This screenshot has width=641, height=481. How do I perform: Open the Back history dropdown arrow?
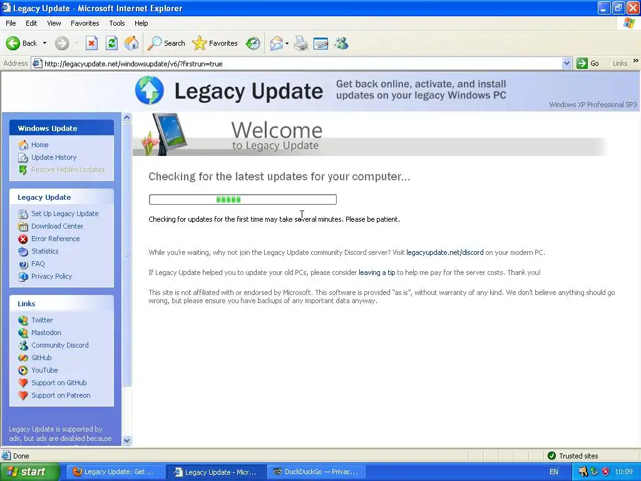(44, 43)
